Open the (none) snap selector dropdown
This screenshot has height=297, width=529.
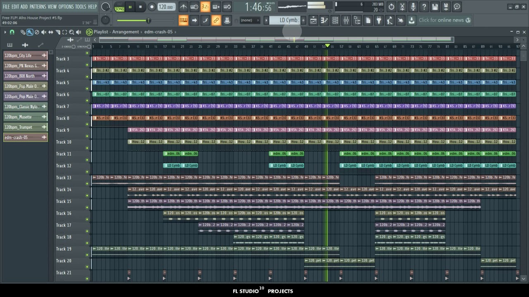point(249,20)
